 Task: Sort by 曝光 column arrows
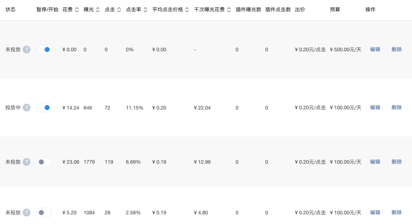click(98, 10)
